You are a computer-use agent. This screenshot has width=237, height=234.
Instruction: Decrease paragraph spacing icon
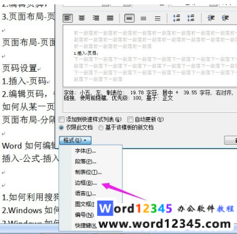[x=191, y=18]
